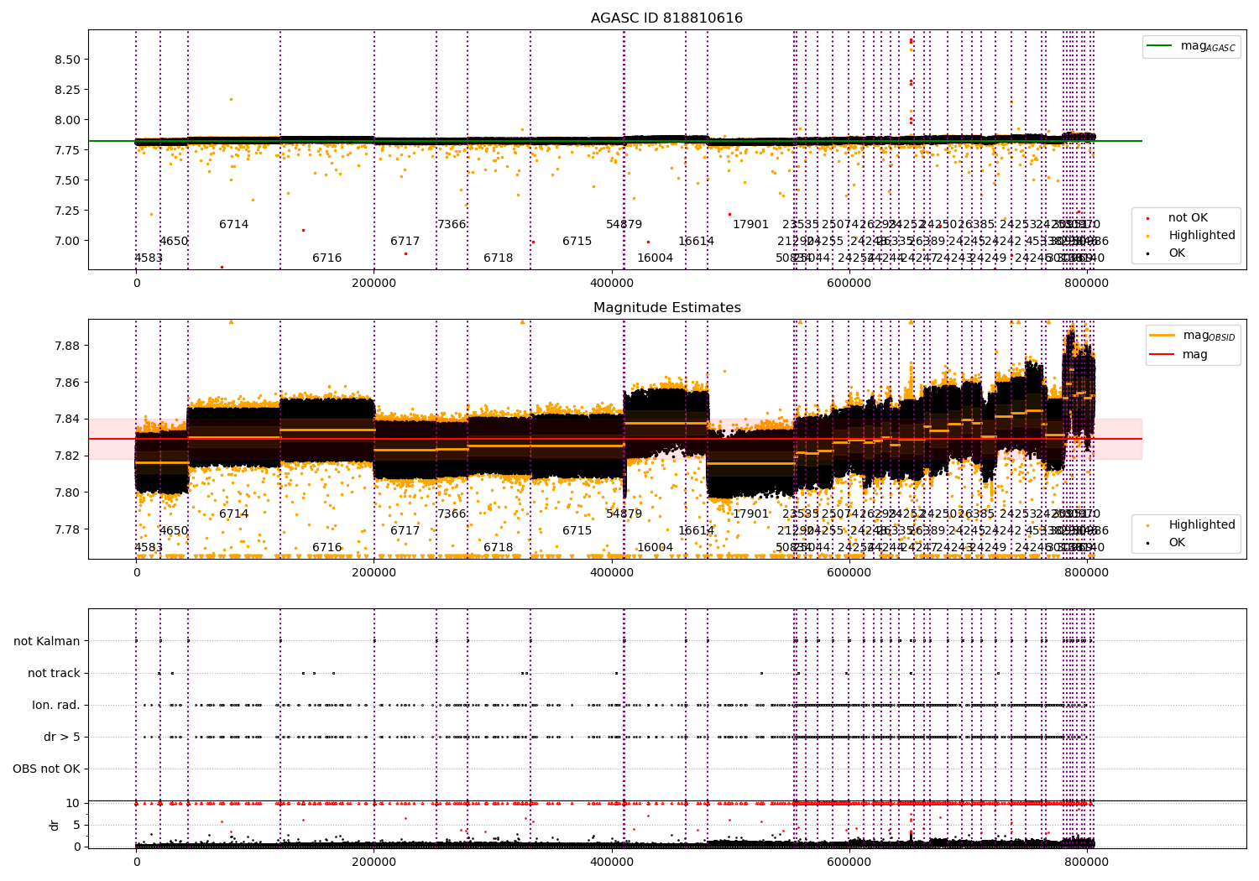
Task: Click the 200000 x-tick under bottom plot
Action: coord(374,862)
